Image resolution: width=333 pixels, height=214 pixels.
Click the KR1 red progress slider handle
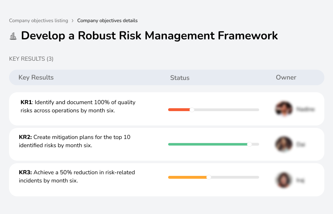pos(192,109)
